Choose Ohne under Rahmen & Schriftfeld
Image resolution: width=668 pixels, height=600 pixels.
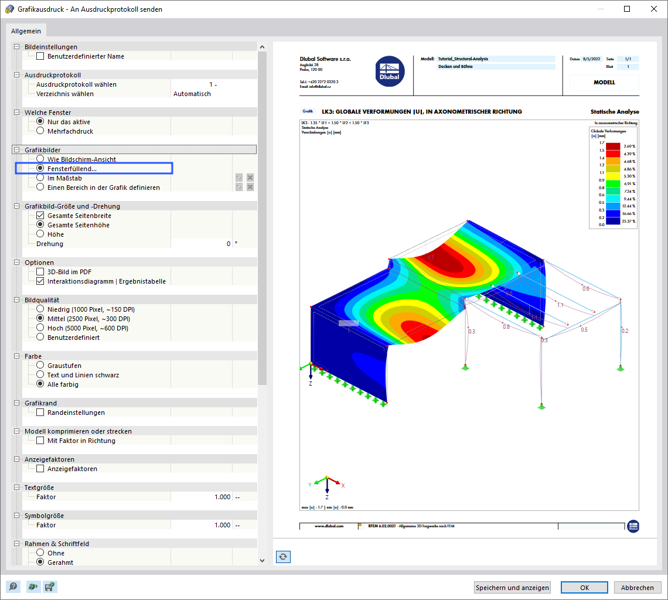(40, 553)
